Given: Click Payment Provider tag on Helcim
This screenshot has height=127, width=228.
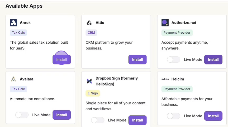Looking at the screenshot, I should (177, 89).
